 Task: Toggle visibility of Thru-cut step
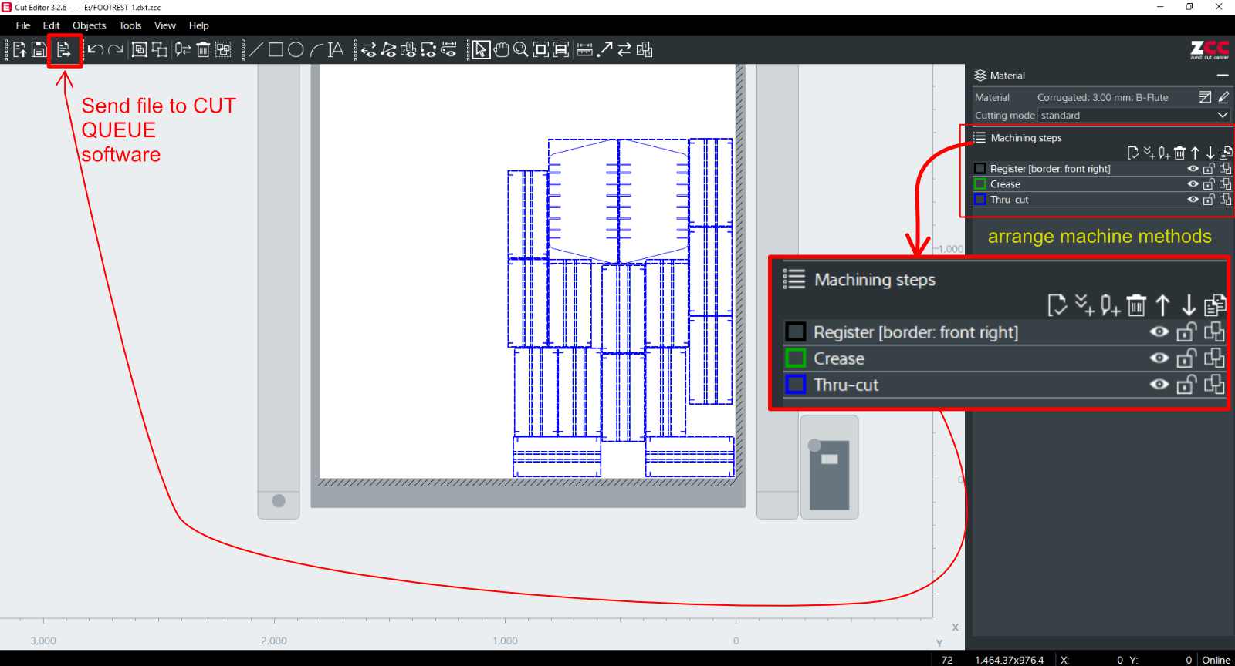click(x=1193, y=200)
